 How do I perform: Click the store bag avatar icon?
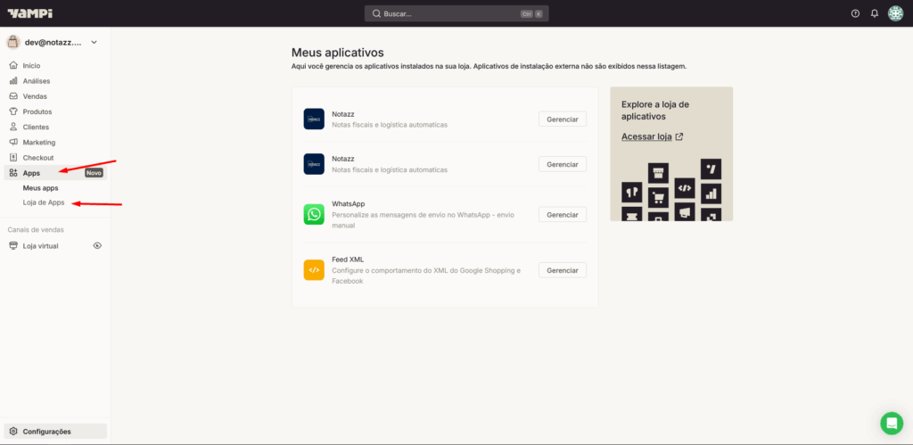point(12,42)
